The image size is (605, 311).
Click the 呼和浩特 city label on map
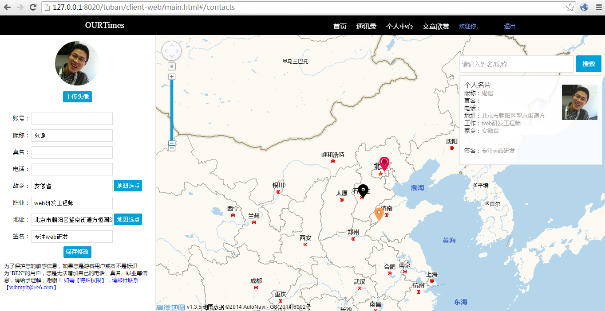point(333,155)
